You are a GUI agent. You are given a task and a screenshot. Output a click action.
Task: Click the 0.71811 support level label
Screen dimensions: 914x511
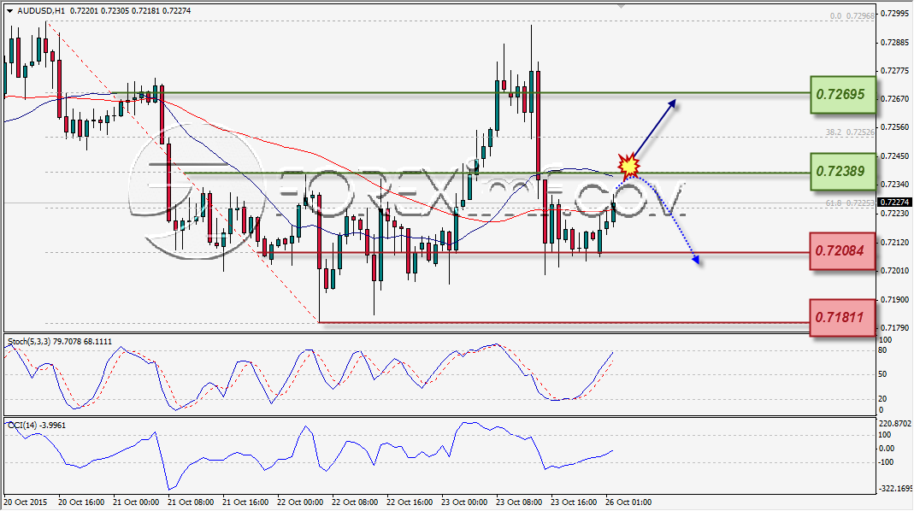(x=842, y=318)
